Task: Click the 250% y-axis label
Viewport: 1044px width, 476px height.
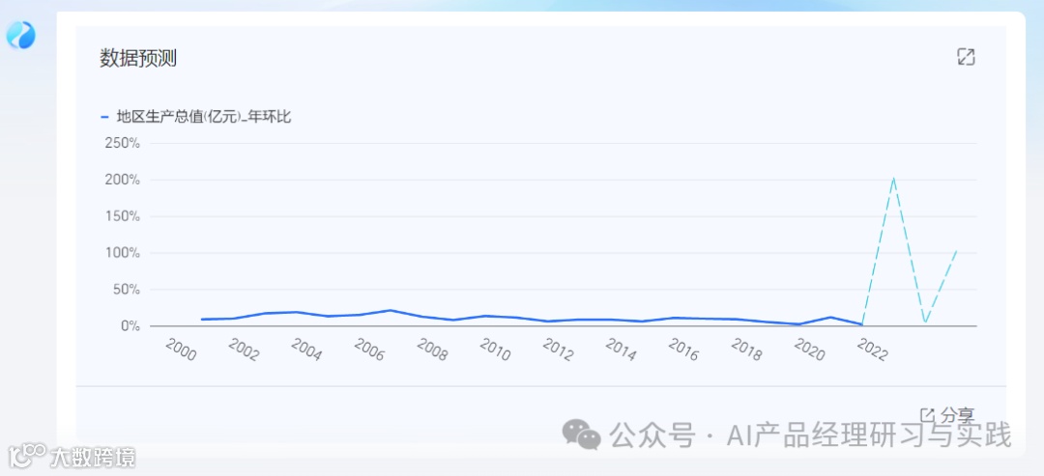Action: (x=123, y=143)
